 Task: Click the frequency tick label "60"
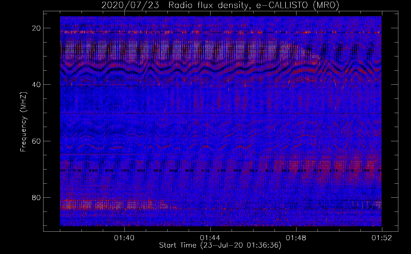click(37, 141)
